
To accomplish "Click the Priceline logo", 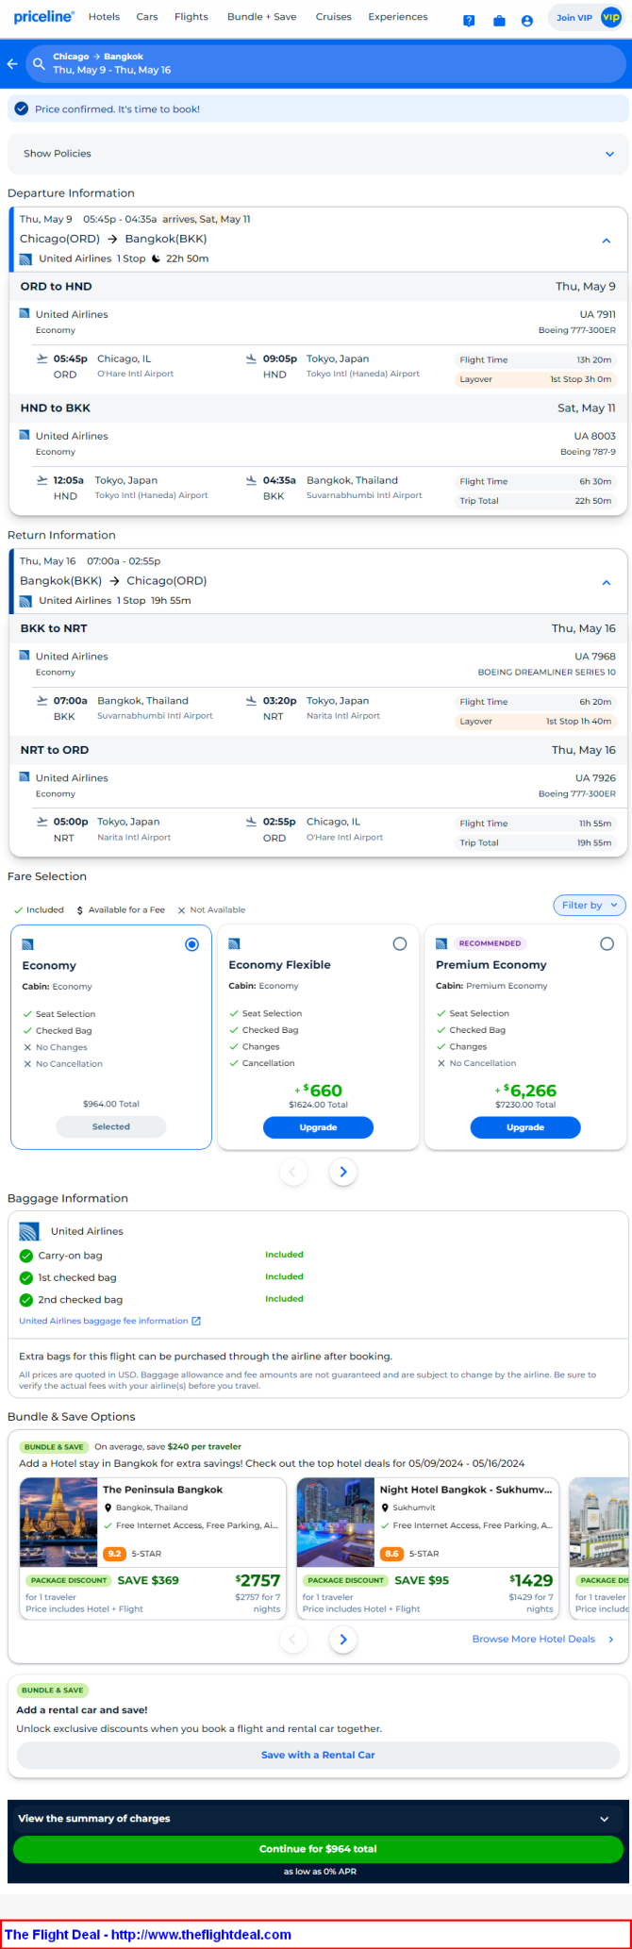I will coord(44,17).
